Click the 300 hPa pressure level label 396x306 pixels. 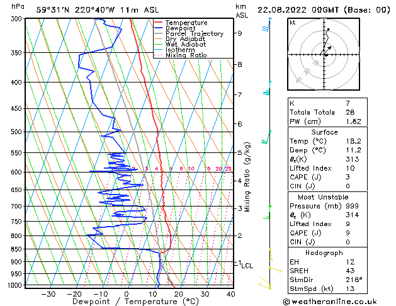[18, 19]
